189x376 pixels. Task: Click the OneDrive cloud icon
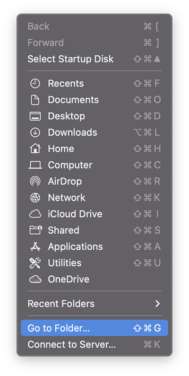click(35, 280)
